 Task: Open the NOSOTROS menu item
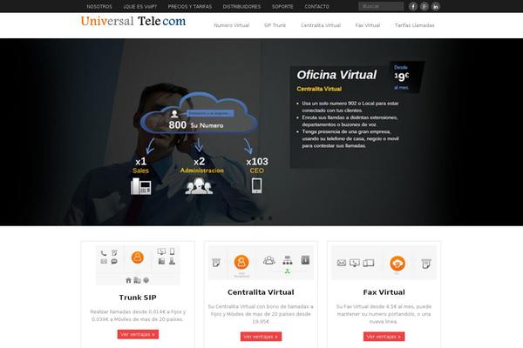pos(99,7)
